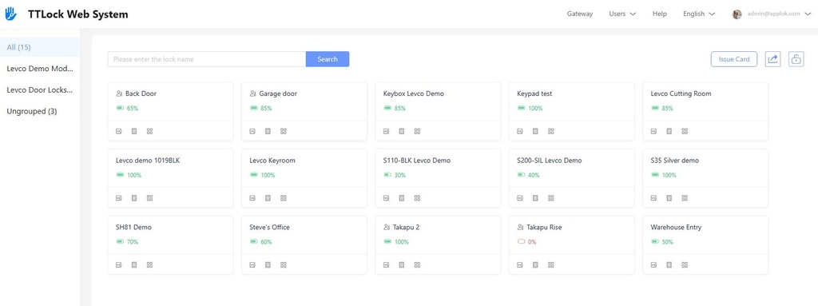The height and width of the screenshot is (306, 818).
Task: Focus the lock name search field
Action: pyautogui.click(x=207, y=59)
